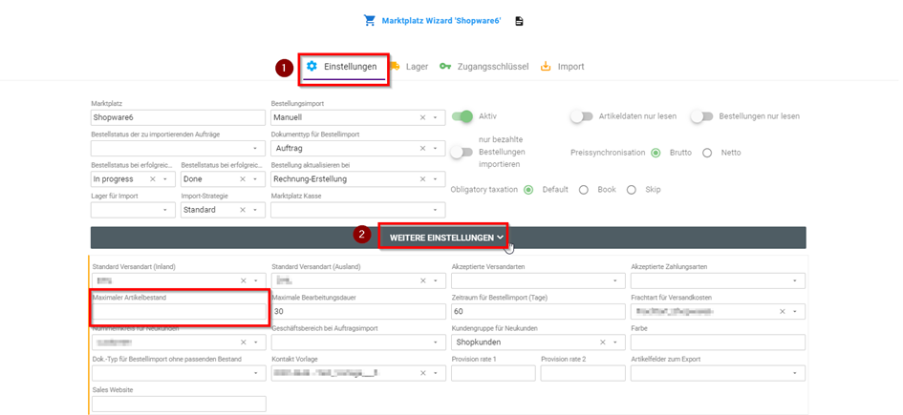The width and height of the screenshot is (903, 415).
Task: Open the document icon next to wizard title
Action: tap(520, 21)
